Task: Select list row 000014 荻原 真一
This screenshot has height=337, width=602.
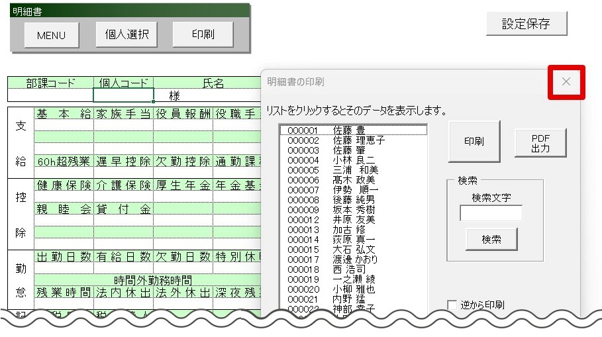Action: coord(353,240)
